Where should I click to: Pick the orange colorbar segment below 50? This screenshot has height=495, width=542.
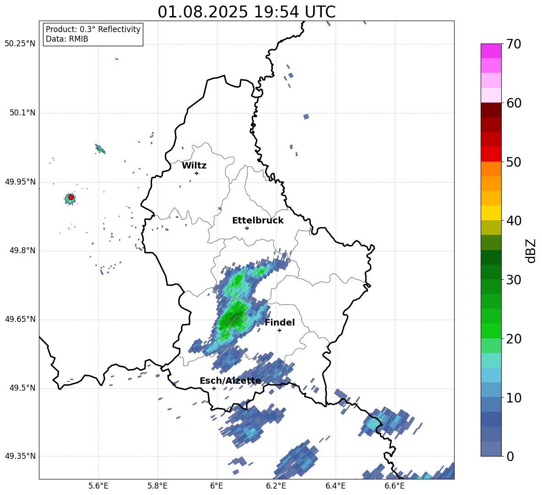[x=491, y=169]
